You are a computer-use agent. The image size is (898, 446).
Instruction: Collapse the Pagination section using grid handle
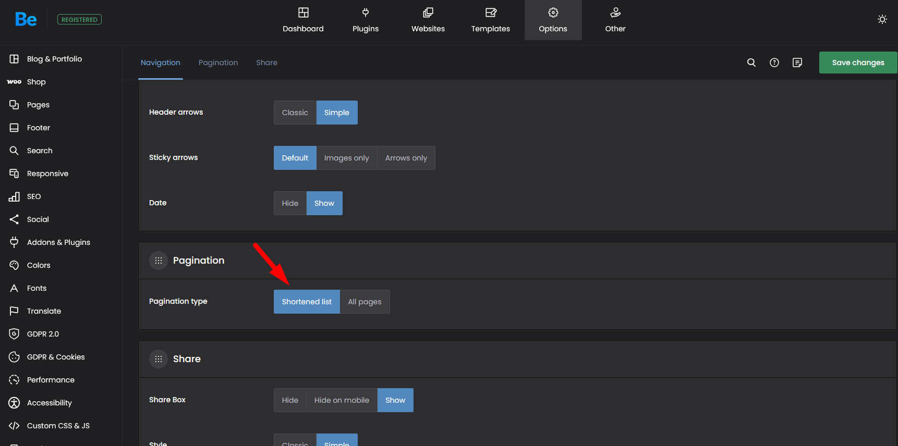coord(159,261)
